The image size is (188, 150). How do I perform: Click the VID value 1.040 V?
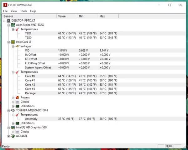click(63, 51)
